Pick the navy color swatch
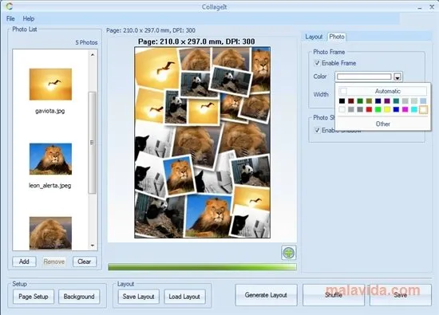 click(378, 101)
